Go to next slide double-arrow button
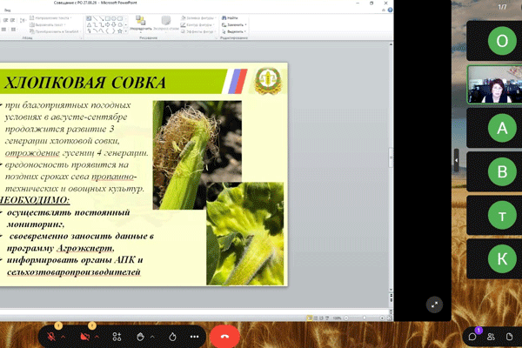522x348 pixels. (x=391, y=301)
